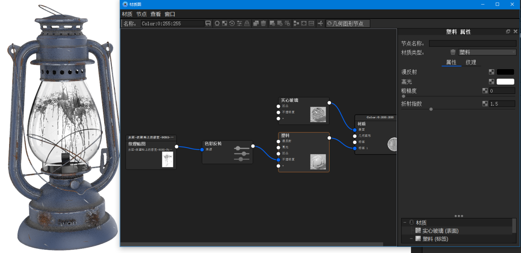Click the 实心玻璃 node preview thumbnail
Viewport: 521px width, 253px height.
pyautogui.click(x=318, y=115)
